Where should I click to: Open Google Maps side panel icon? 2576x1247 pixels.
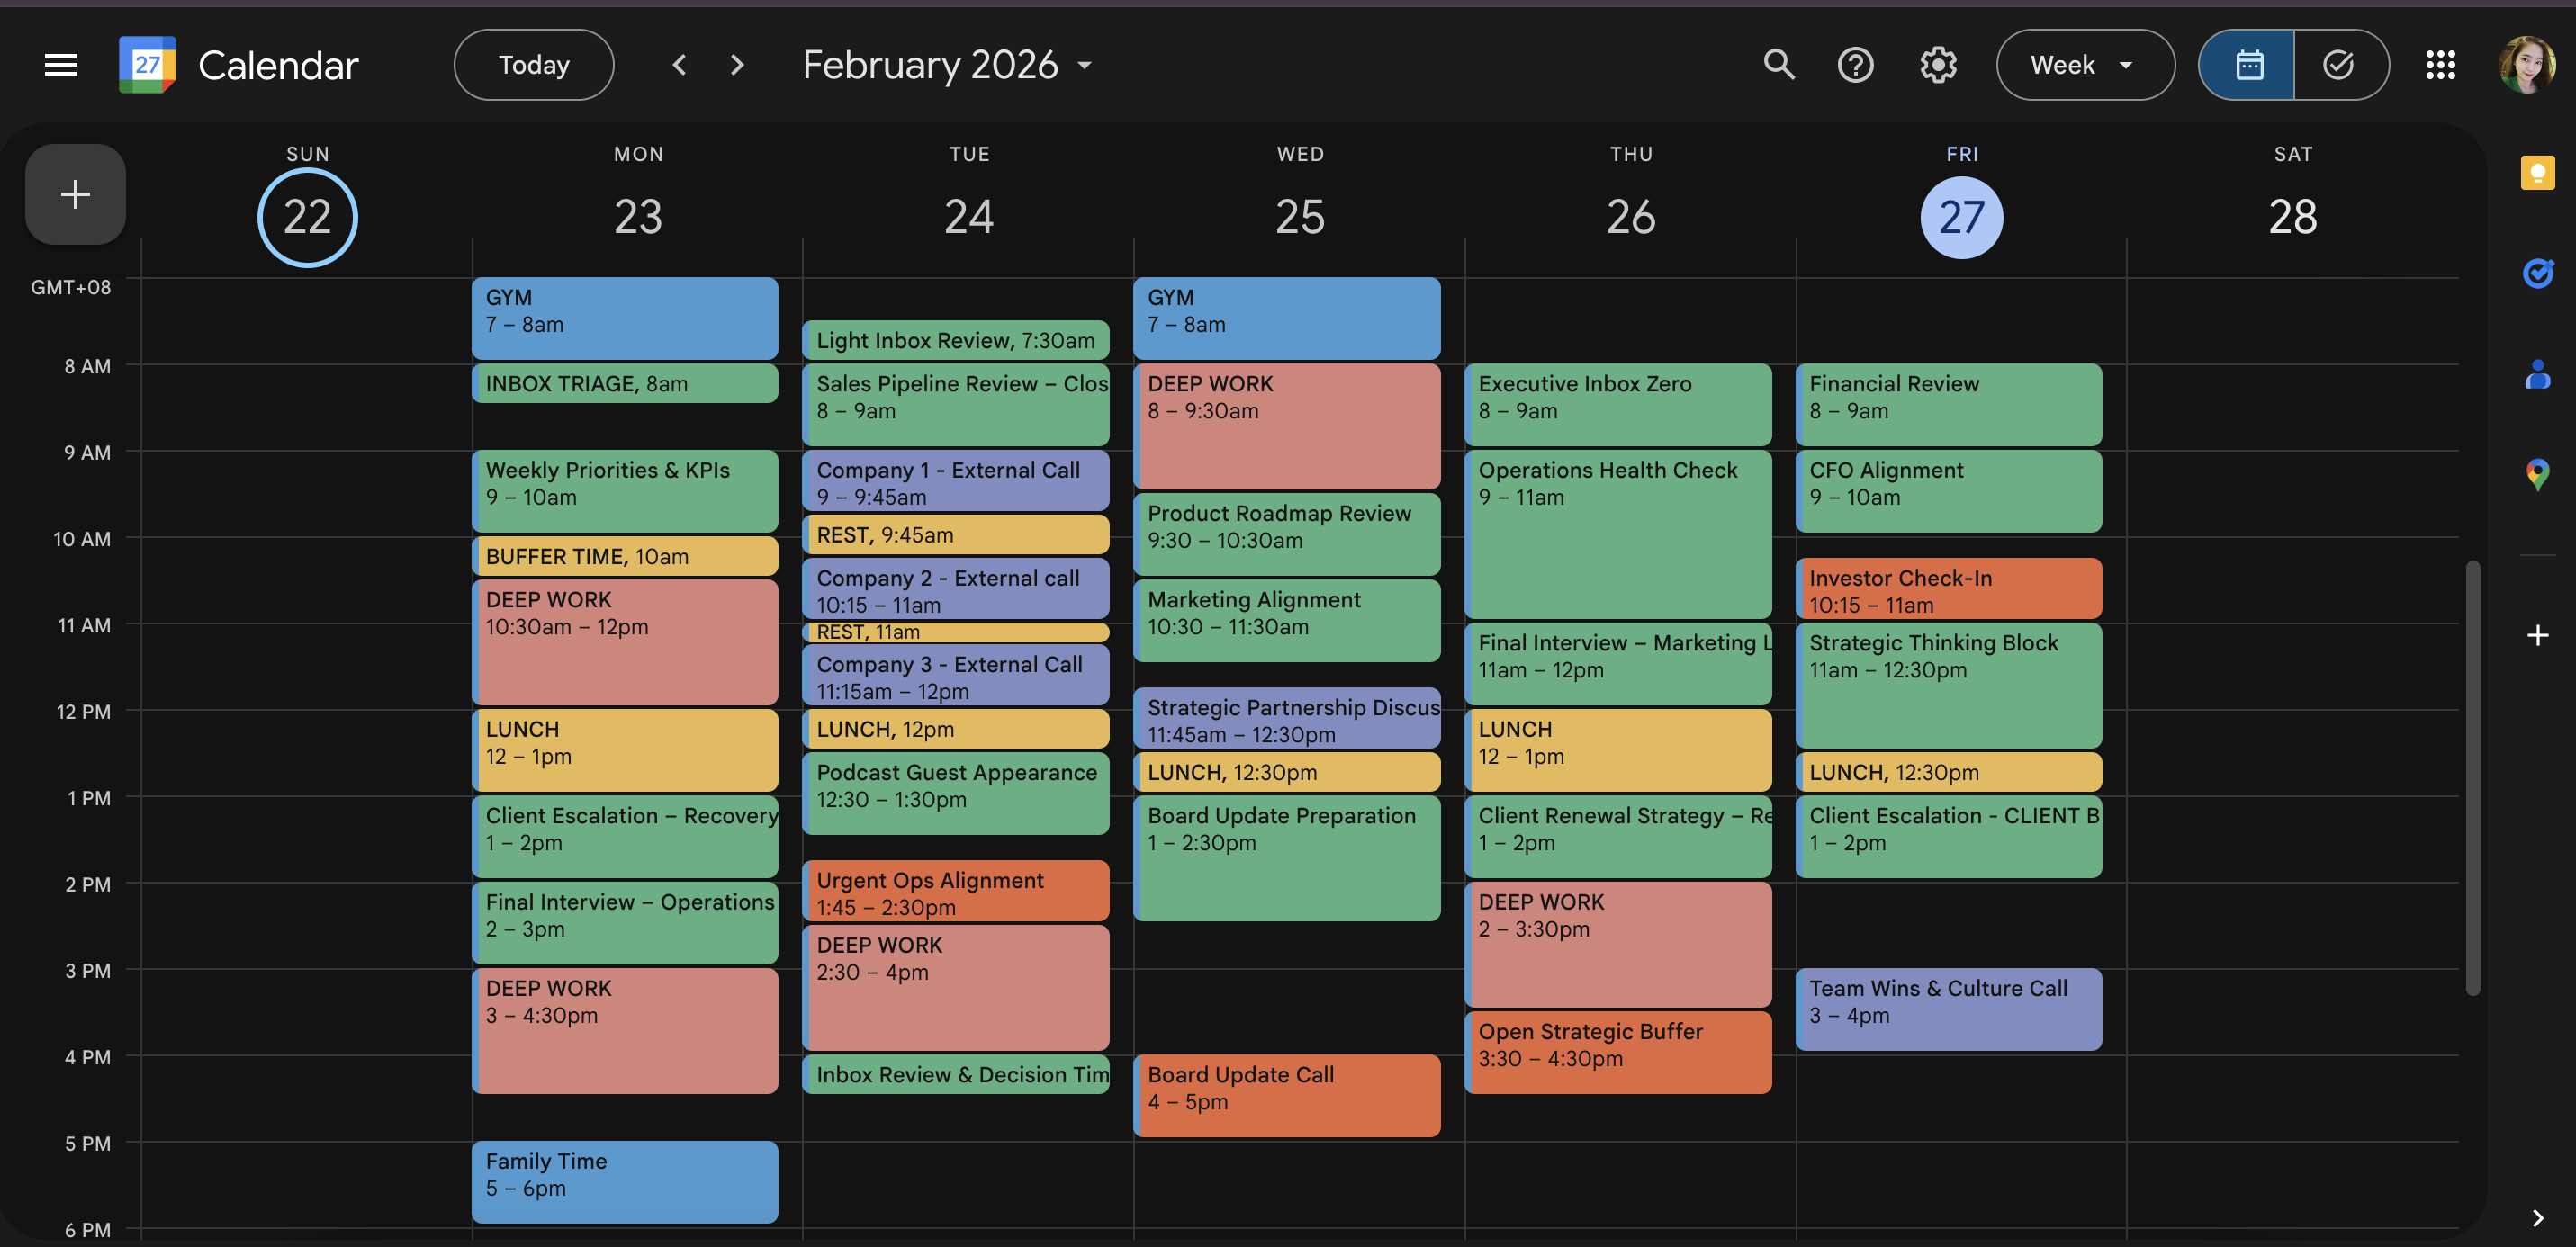click(x=2537, y=474)
